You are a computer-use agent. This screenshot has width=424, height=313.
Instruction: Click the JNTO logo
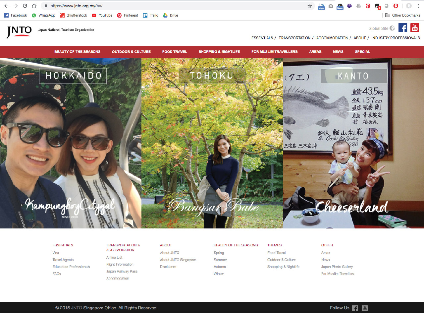click(19, 31)
